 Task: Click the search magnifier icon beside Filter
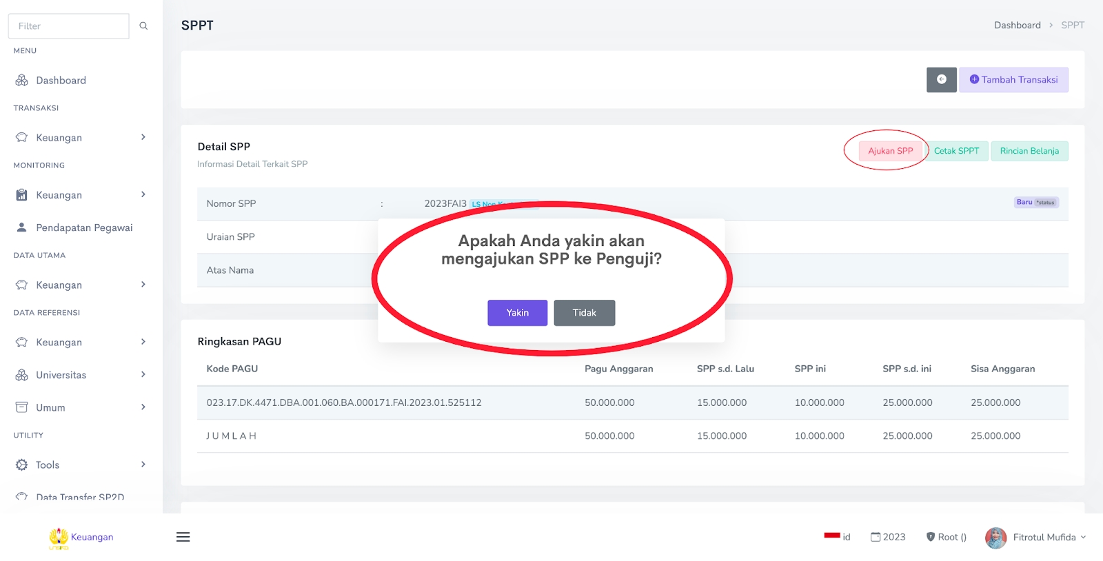pos(143,26)
